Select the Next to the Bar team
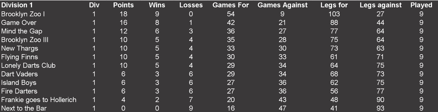 click(24, 108)
